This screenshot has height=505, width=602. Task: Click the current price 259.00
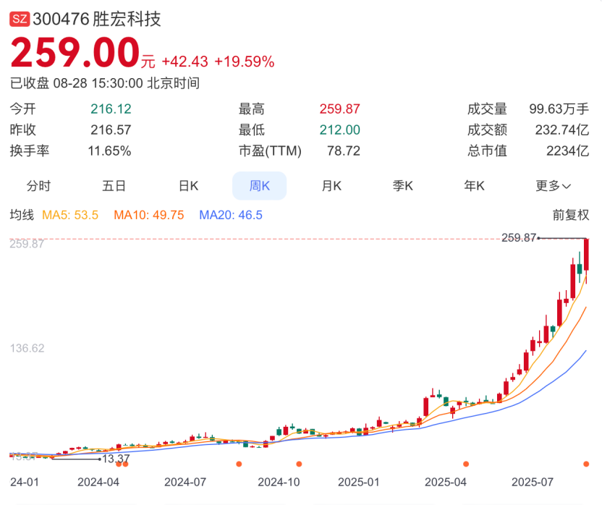tap(75, 52)
